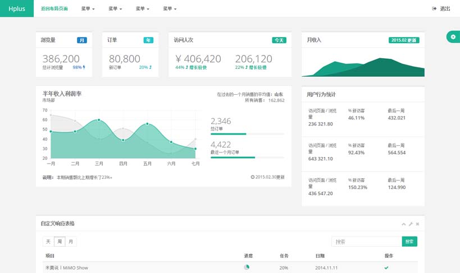Open the settings gear on the right edge
Image resolution: width=460 pixels, height=273 pixels.
[x=453, y=36]
